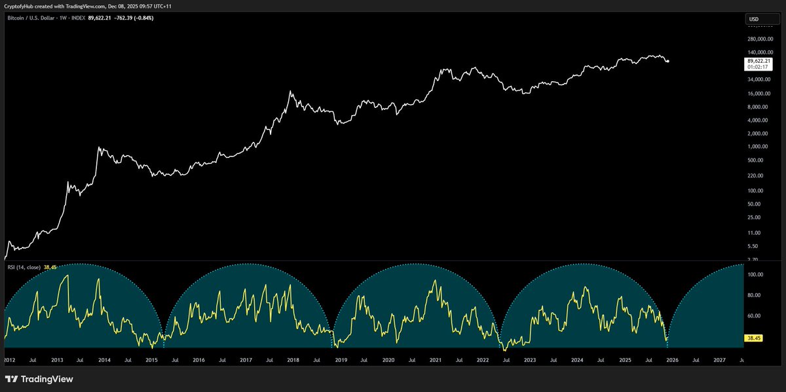Click the 2018 label on time axis
This screenshot has height=392, width=786.
tap(293, 360)
